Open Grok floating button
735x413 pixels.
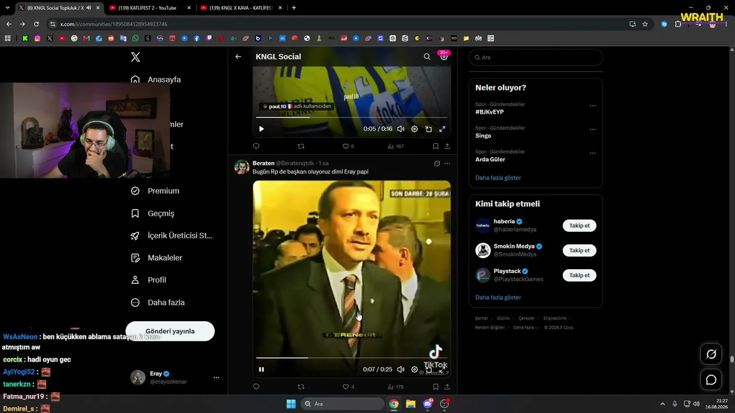point(711,354)
